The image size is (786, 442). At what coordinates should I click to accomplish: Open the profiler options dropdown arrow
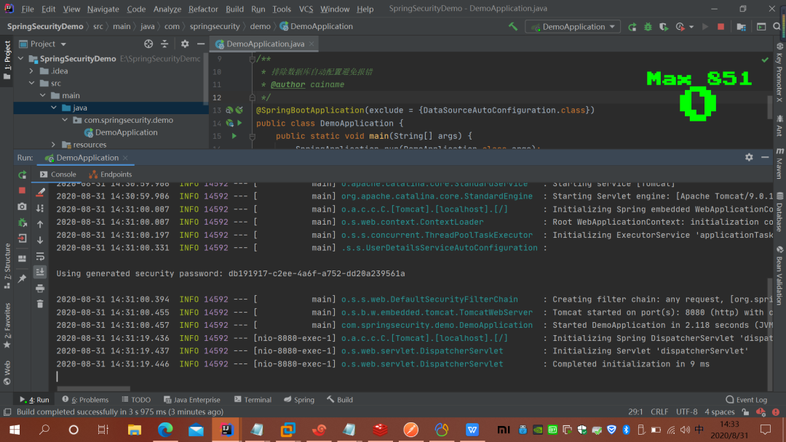(x=691, y=26)
